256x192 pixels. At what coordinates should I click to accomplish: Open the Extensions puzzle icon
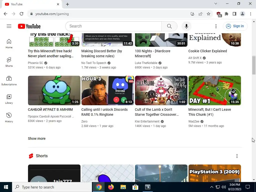tap(226, 14)
